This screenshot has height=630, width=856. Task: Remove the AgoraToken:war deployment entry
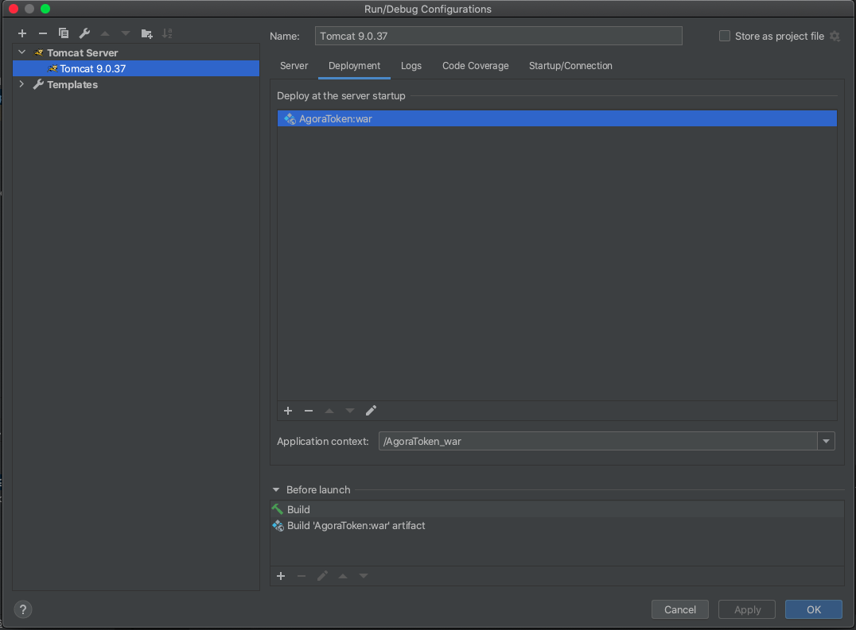point(309,411)
